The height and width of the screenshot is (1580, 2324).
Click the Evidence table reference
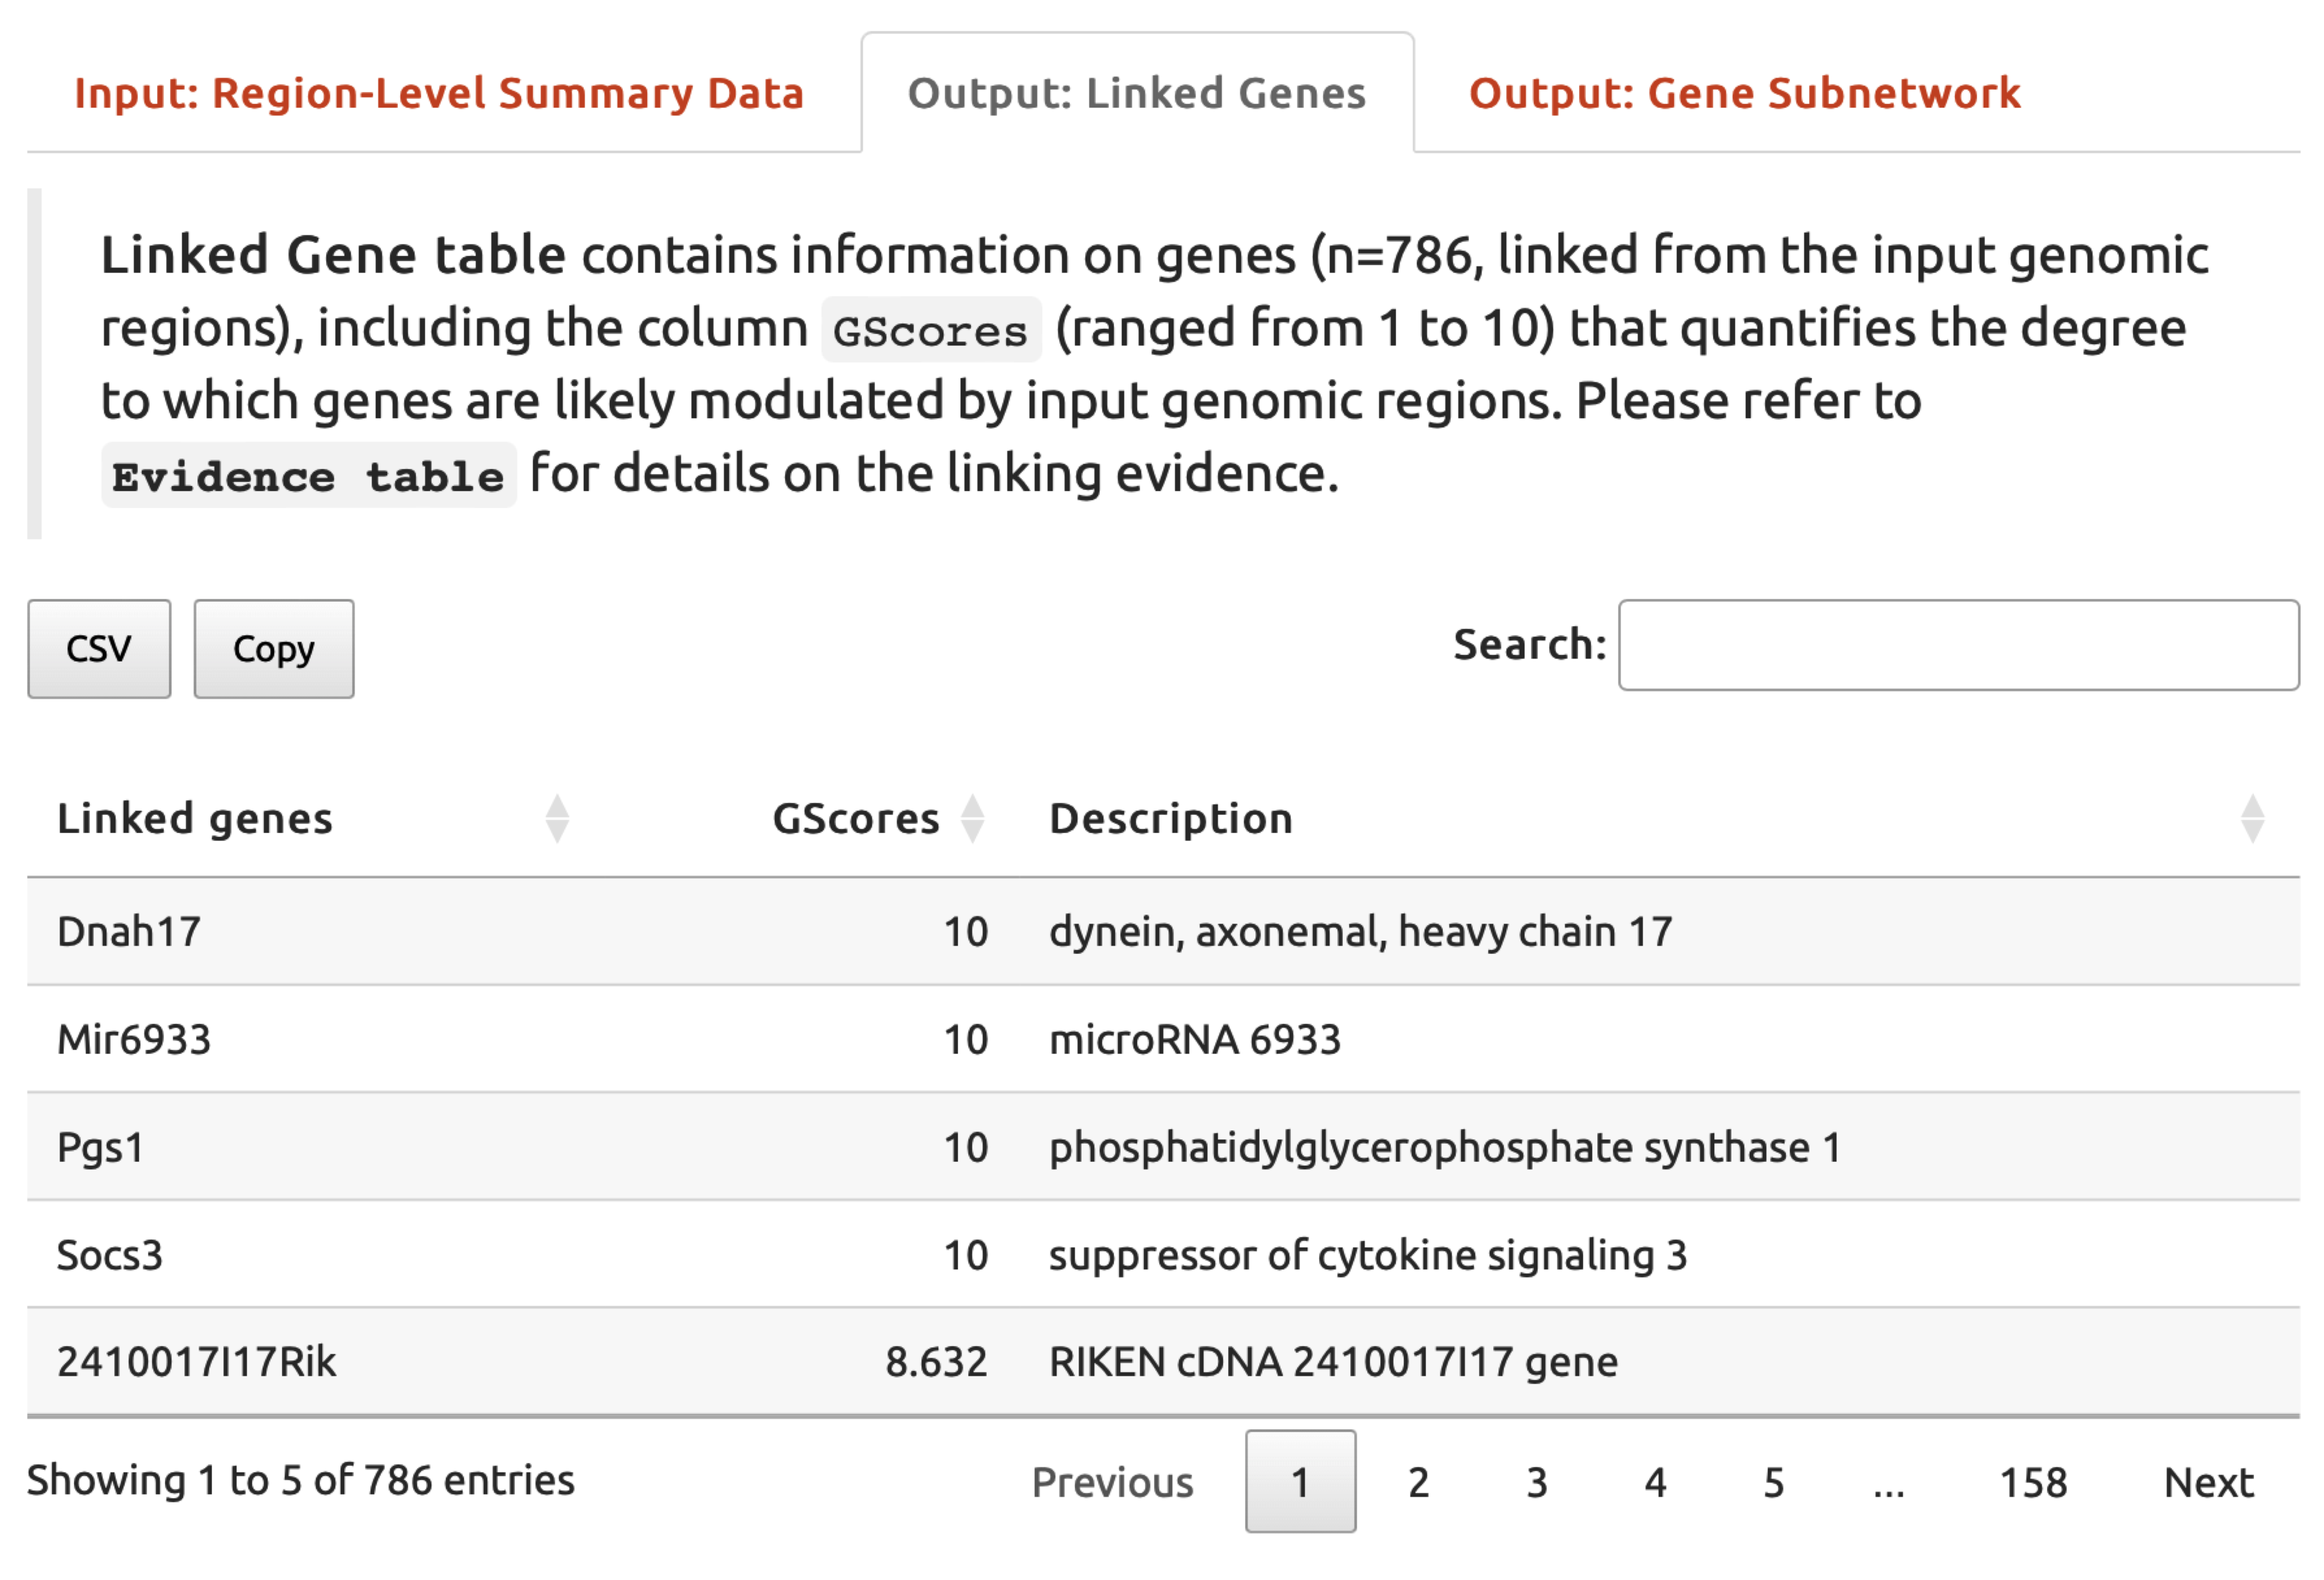pyautogui.click(x=308, y=474)
